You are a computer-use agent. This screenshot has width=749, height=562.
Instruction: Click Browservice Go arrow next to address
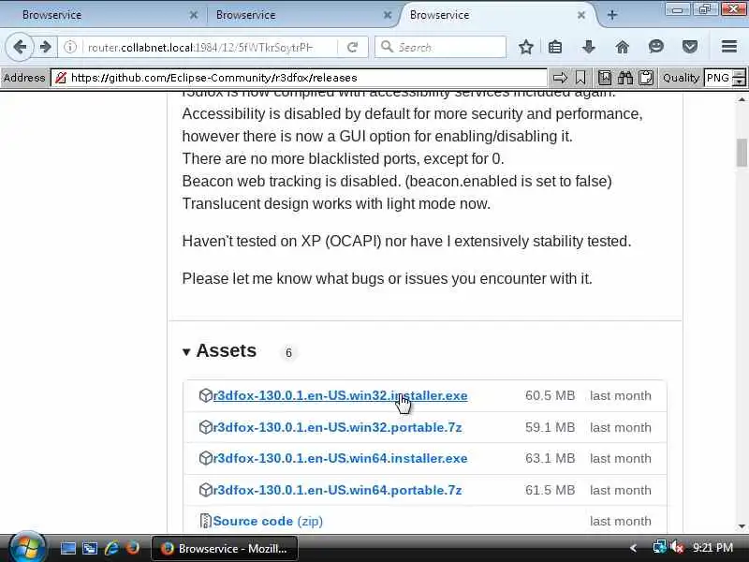[560, 78]
